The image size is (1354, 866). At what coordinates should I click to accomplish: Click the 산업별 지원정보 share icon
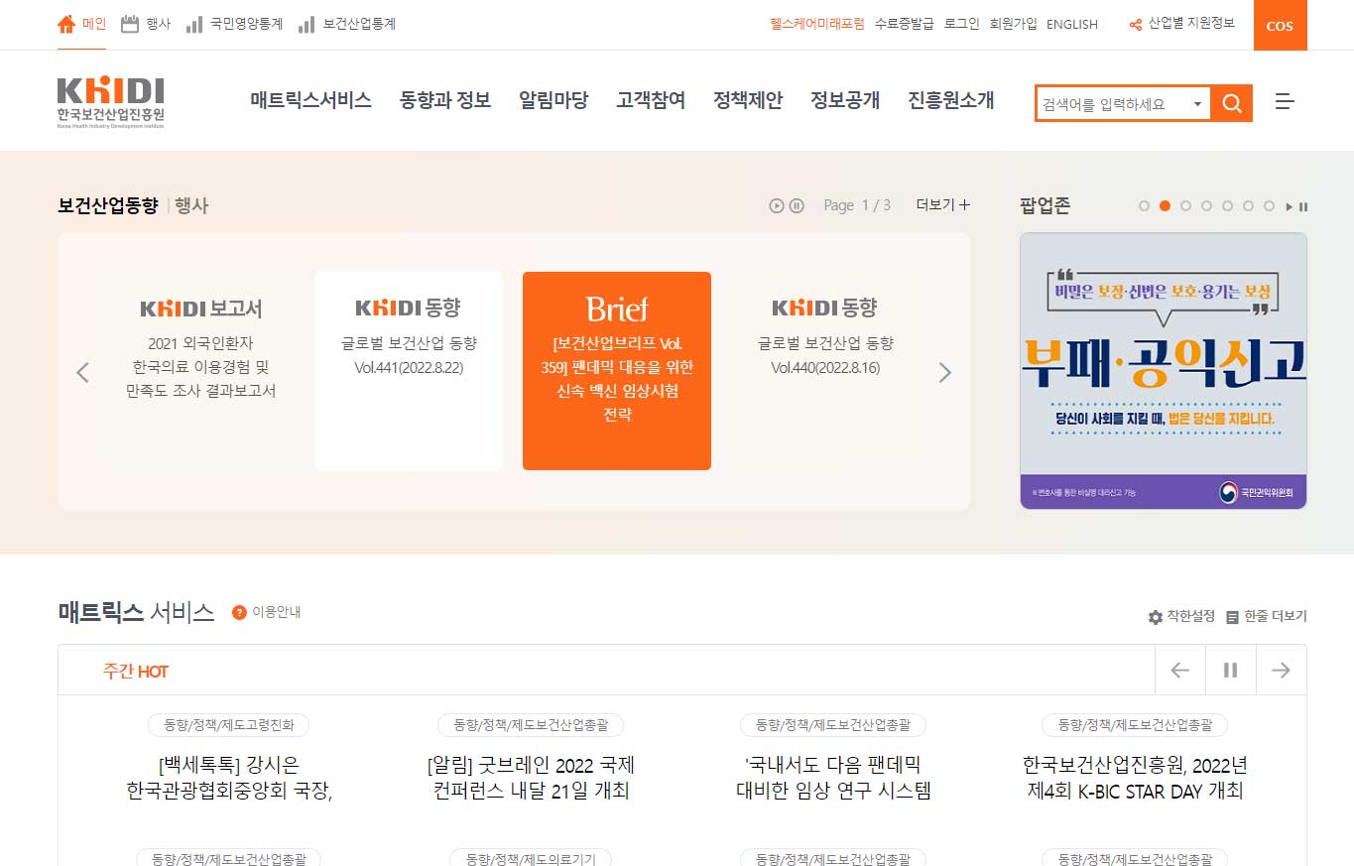click(x=1136, y=25)
